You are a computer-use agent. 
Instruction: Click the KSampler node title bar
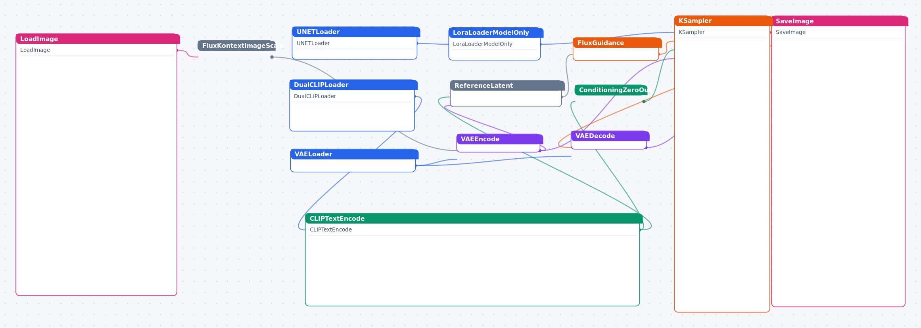tap(723, 21)
